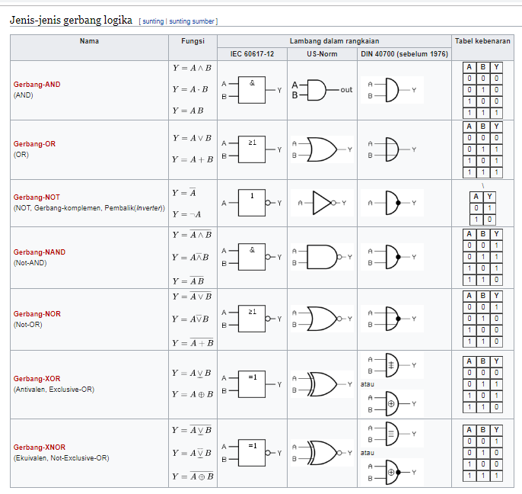Open the US-Norm AND gate image

point(322,90)
